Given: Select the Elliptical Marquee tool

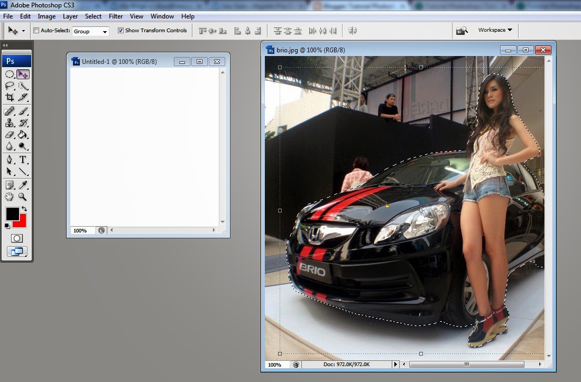Looking at the screenshot, I should click(x=10, y=74).
